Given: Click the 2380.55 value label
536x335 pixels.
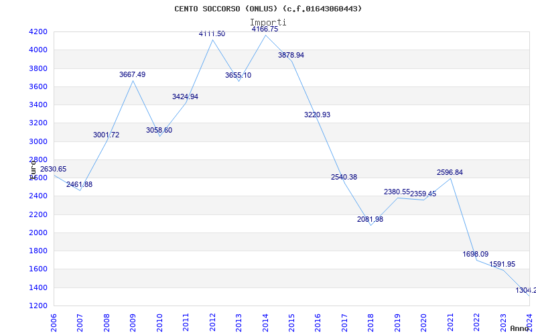Looking at the screenshot, I should point(397,192).
